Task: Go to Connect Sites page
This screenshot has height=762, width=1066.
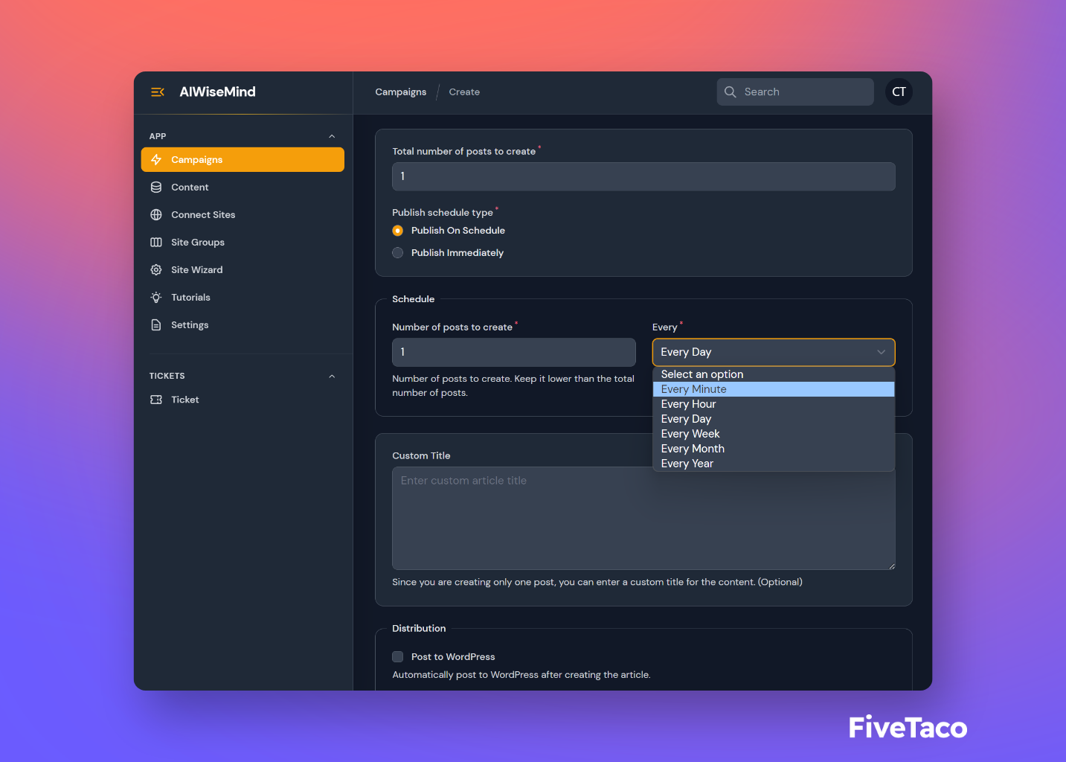Action: tap(243, 215)
